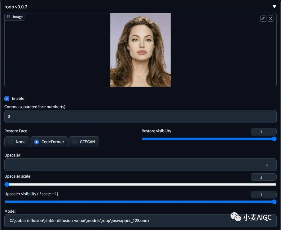Click the pencil edit icon on the image

click(x=263, y=19)
